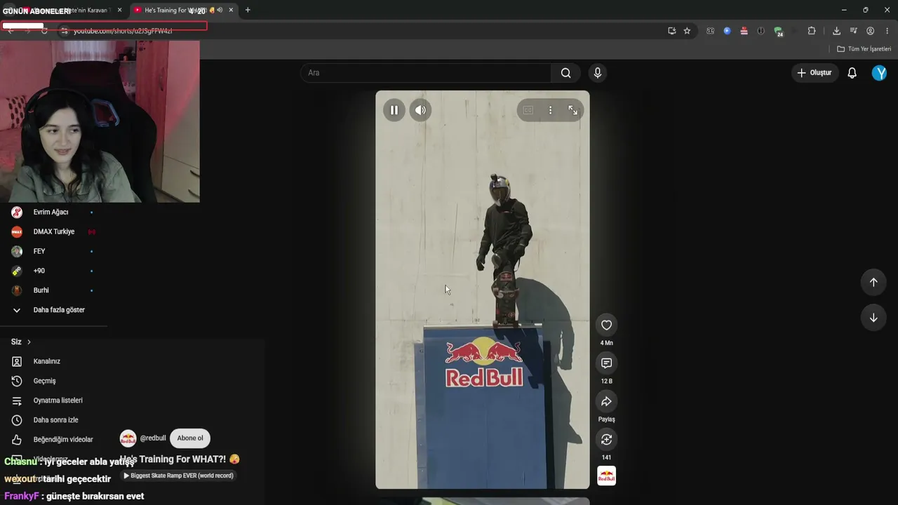Click the dark circular extension icon

[760, 31]
